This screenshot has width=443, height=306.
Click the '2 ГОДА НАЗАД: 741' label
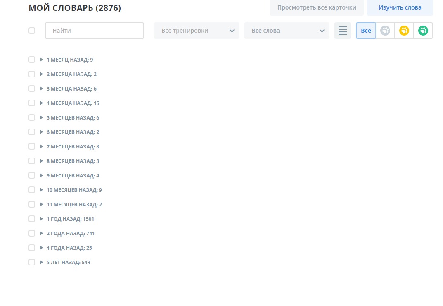point(71,234)
